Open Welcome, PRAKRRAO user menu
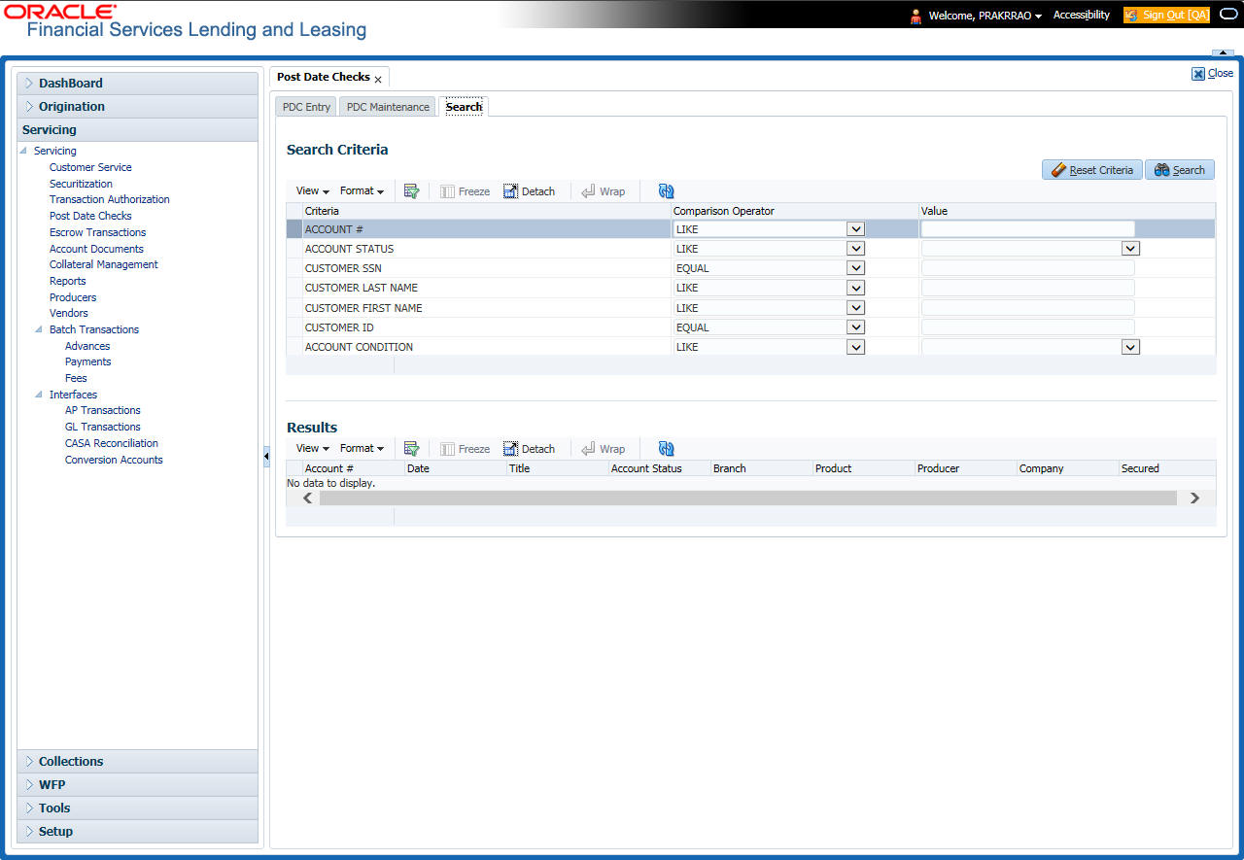Image resolution: width=1244 pixels, height=860 pixels. (985, 17)
